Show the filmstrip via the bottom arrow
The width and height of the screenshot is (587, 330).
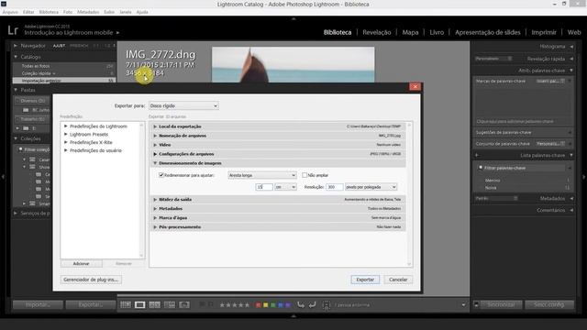[x=293, y=315]
